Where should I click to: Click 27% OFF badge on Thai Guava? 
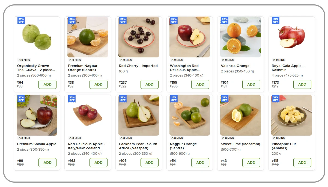tap(21, 20)
